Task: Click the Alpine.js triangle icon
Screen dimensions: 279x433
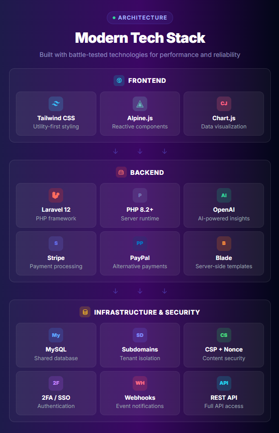Action: pos(140,104)
